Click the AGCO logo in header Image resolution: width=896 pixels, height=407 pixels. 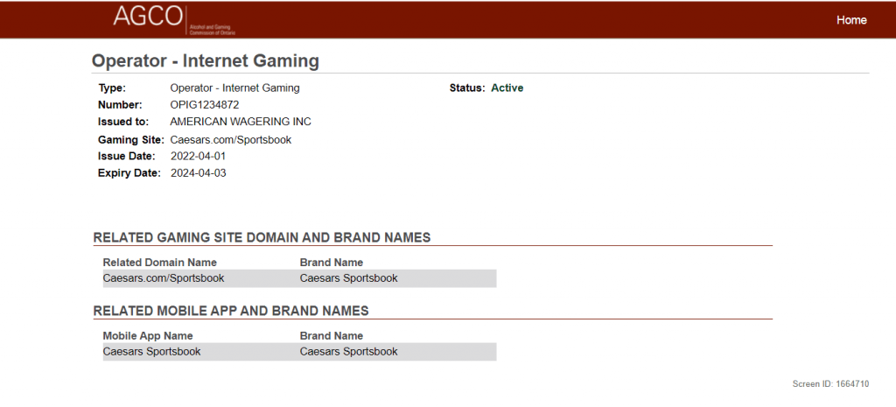pos(174,20)
